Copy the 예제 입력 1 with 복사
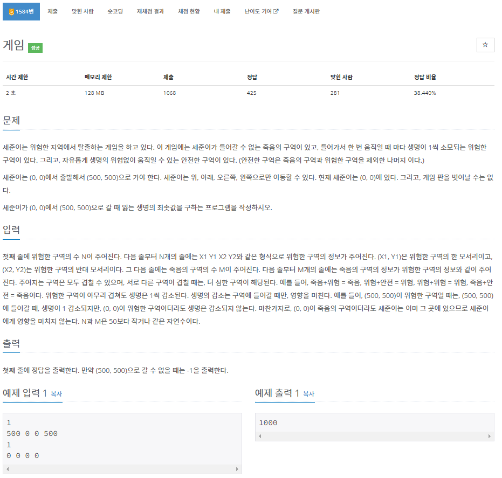This screenshot has width=502, height=478. point(56,394)
